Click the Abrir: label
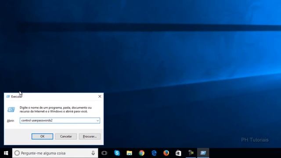 tap(11, 121)
